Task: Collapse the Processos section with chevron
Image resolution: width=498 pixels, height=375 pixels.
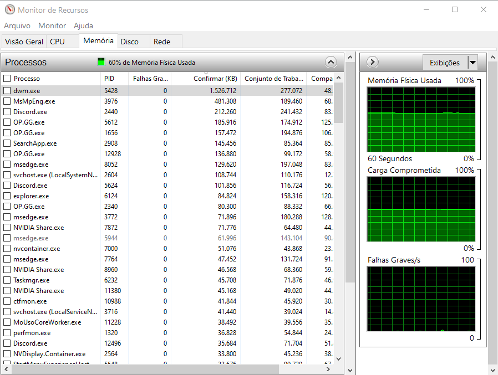Action: [x=331, y=62]
